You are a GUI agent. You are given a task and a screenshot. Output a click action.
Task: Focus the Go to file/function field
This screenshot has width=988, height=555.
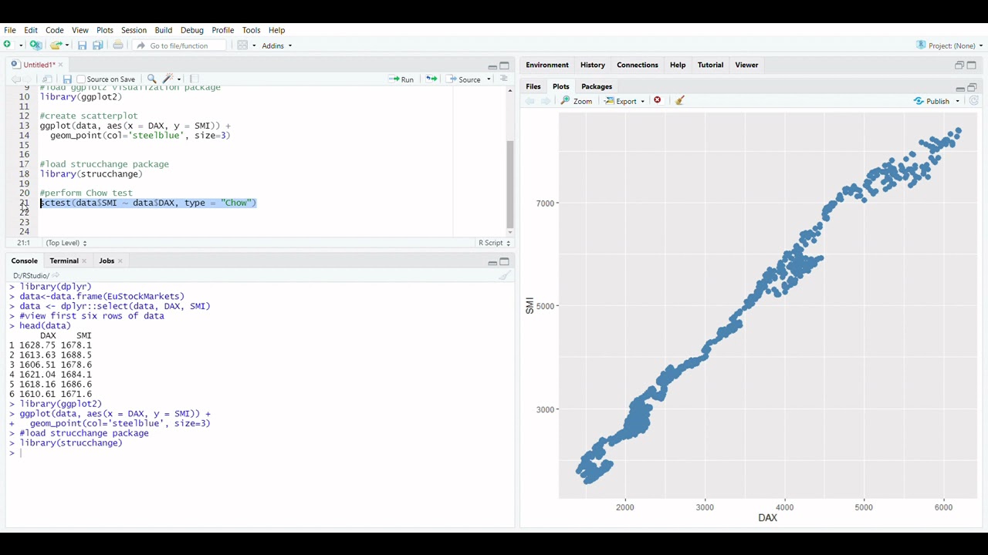(179, 45)
